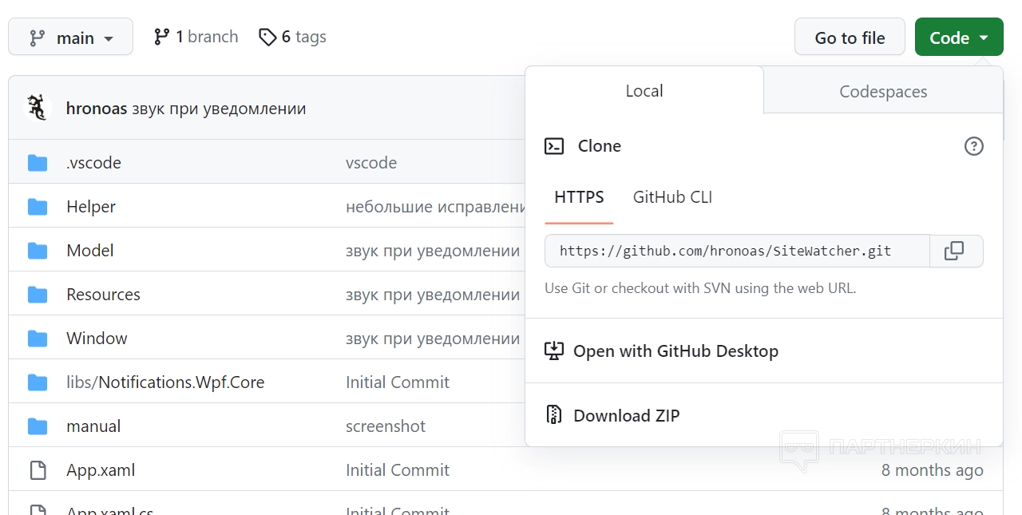This screenshot has width=1022, height=515.
Task: Open the Helper folder
Action: (x=91, y=207)
